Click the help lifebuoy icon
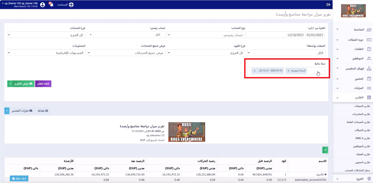The height and width of the screenshot is (183, 373). pyautogui.click(x=71, y=5)
